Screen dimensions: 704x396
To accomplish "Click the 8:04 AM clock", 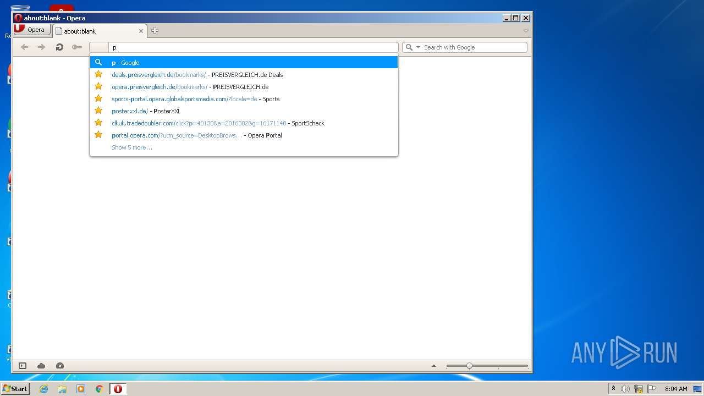I will click(676, 389).
